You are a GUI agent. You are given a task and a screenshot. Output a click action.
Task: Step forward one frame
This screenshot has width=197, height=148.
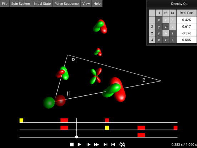coord(88,144)
